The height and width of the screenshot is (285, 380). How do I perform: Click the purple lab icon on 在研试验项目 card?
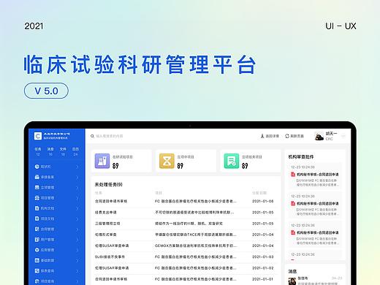click(102, 161)
